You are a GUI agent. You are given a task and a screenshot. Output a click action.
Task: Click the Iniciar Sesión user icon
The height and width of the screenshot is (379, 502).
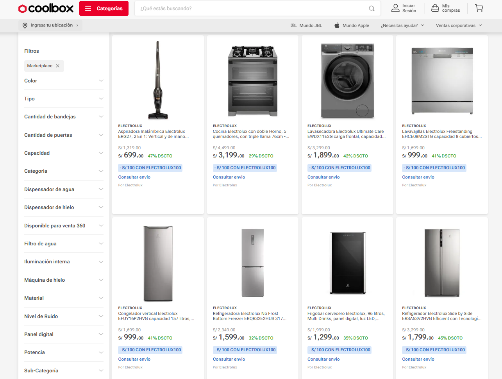click(x=395, y=8)
